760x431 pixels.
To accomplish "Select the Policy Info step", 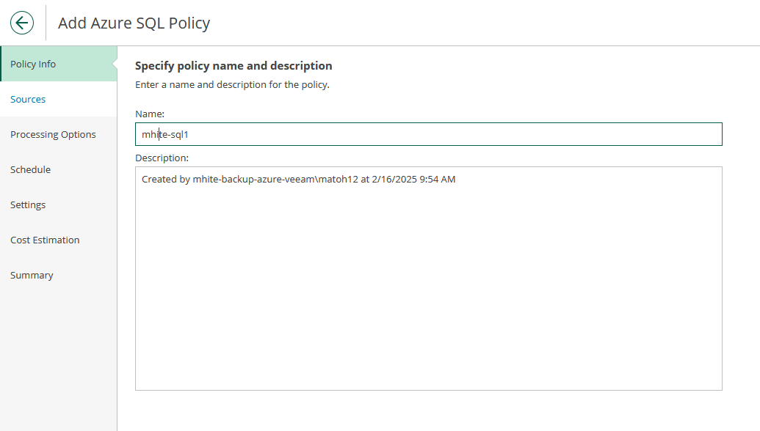I will coord(33,64).
